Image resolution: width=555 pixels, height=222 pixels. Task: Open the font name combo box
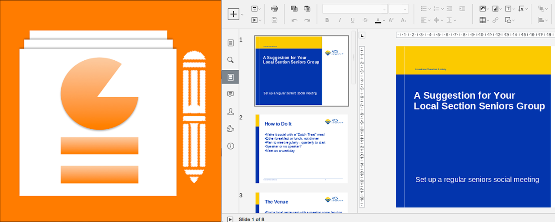pos(355,9)
